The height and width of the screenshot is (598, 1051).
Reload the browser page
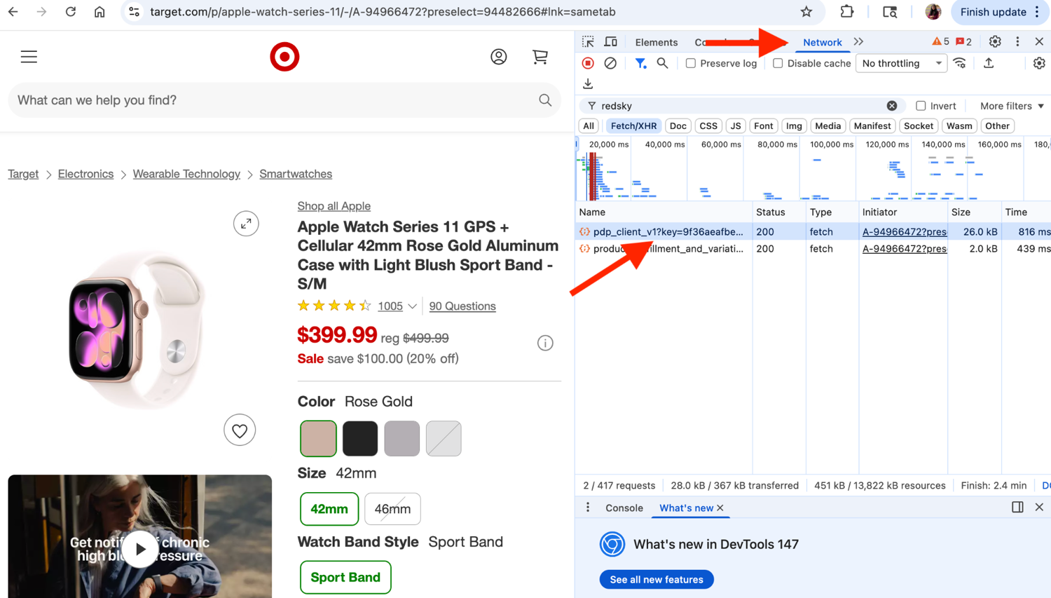(71, 12)
